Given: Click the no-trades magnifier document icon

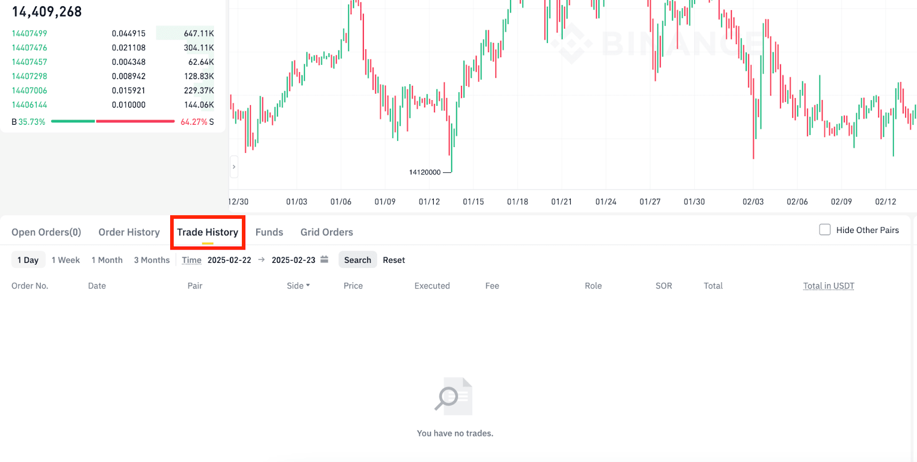Looking at the screenshot, I should click(x=453, y=396).
